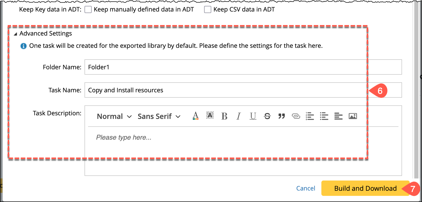This screenshot has width=422, height=202.
Task: Click the font color icon
Action: 196,116
